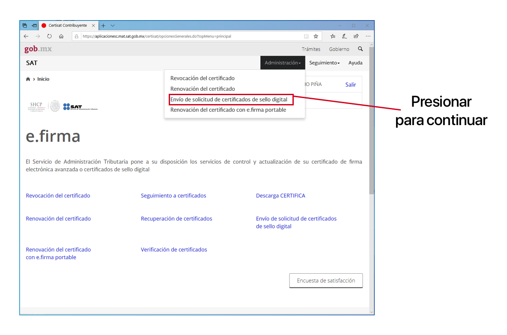Click Inicio in the breadcrumb
507x335 pixels.
point(43,79)
